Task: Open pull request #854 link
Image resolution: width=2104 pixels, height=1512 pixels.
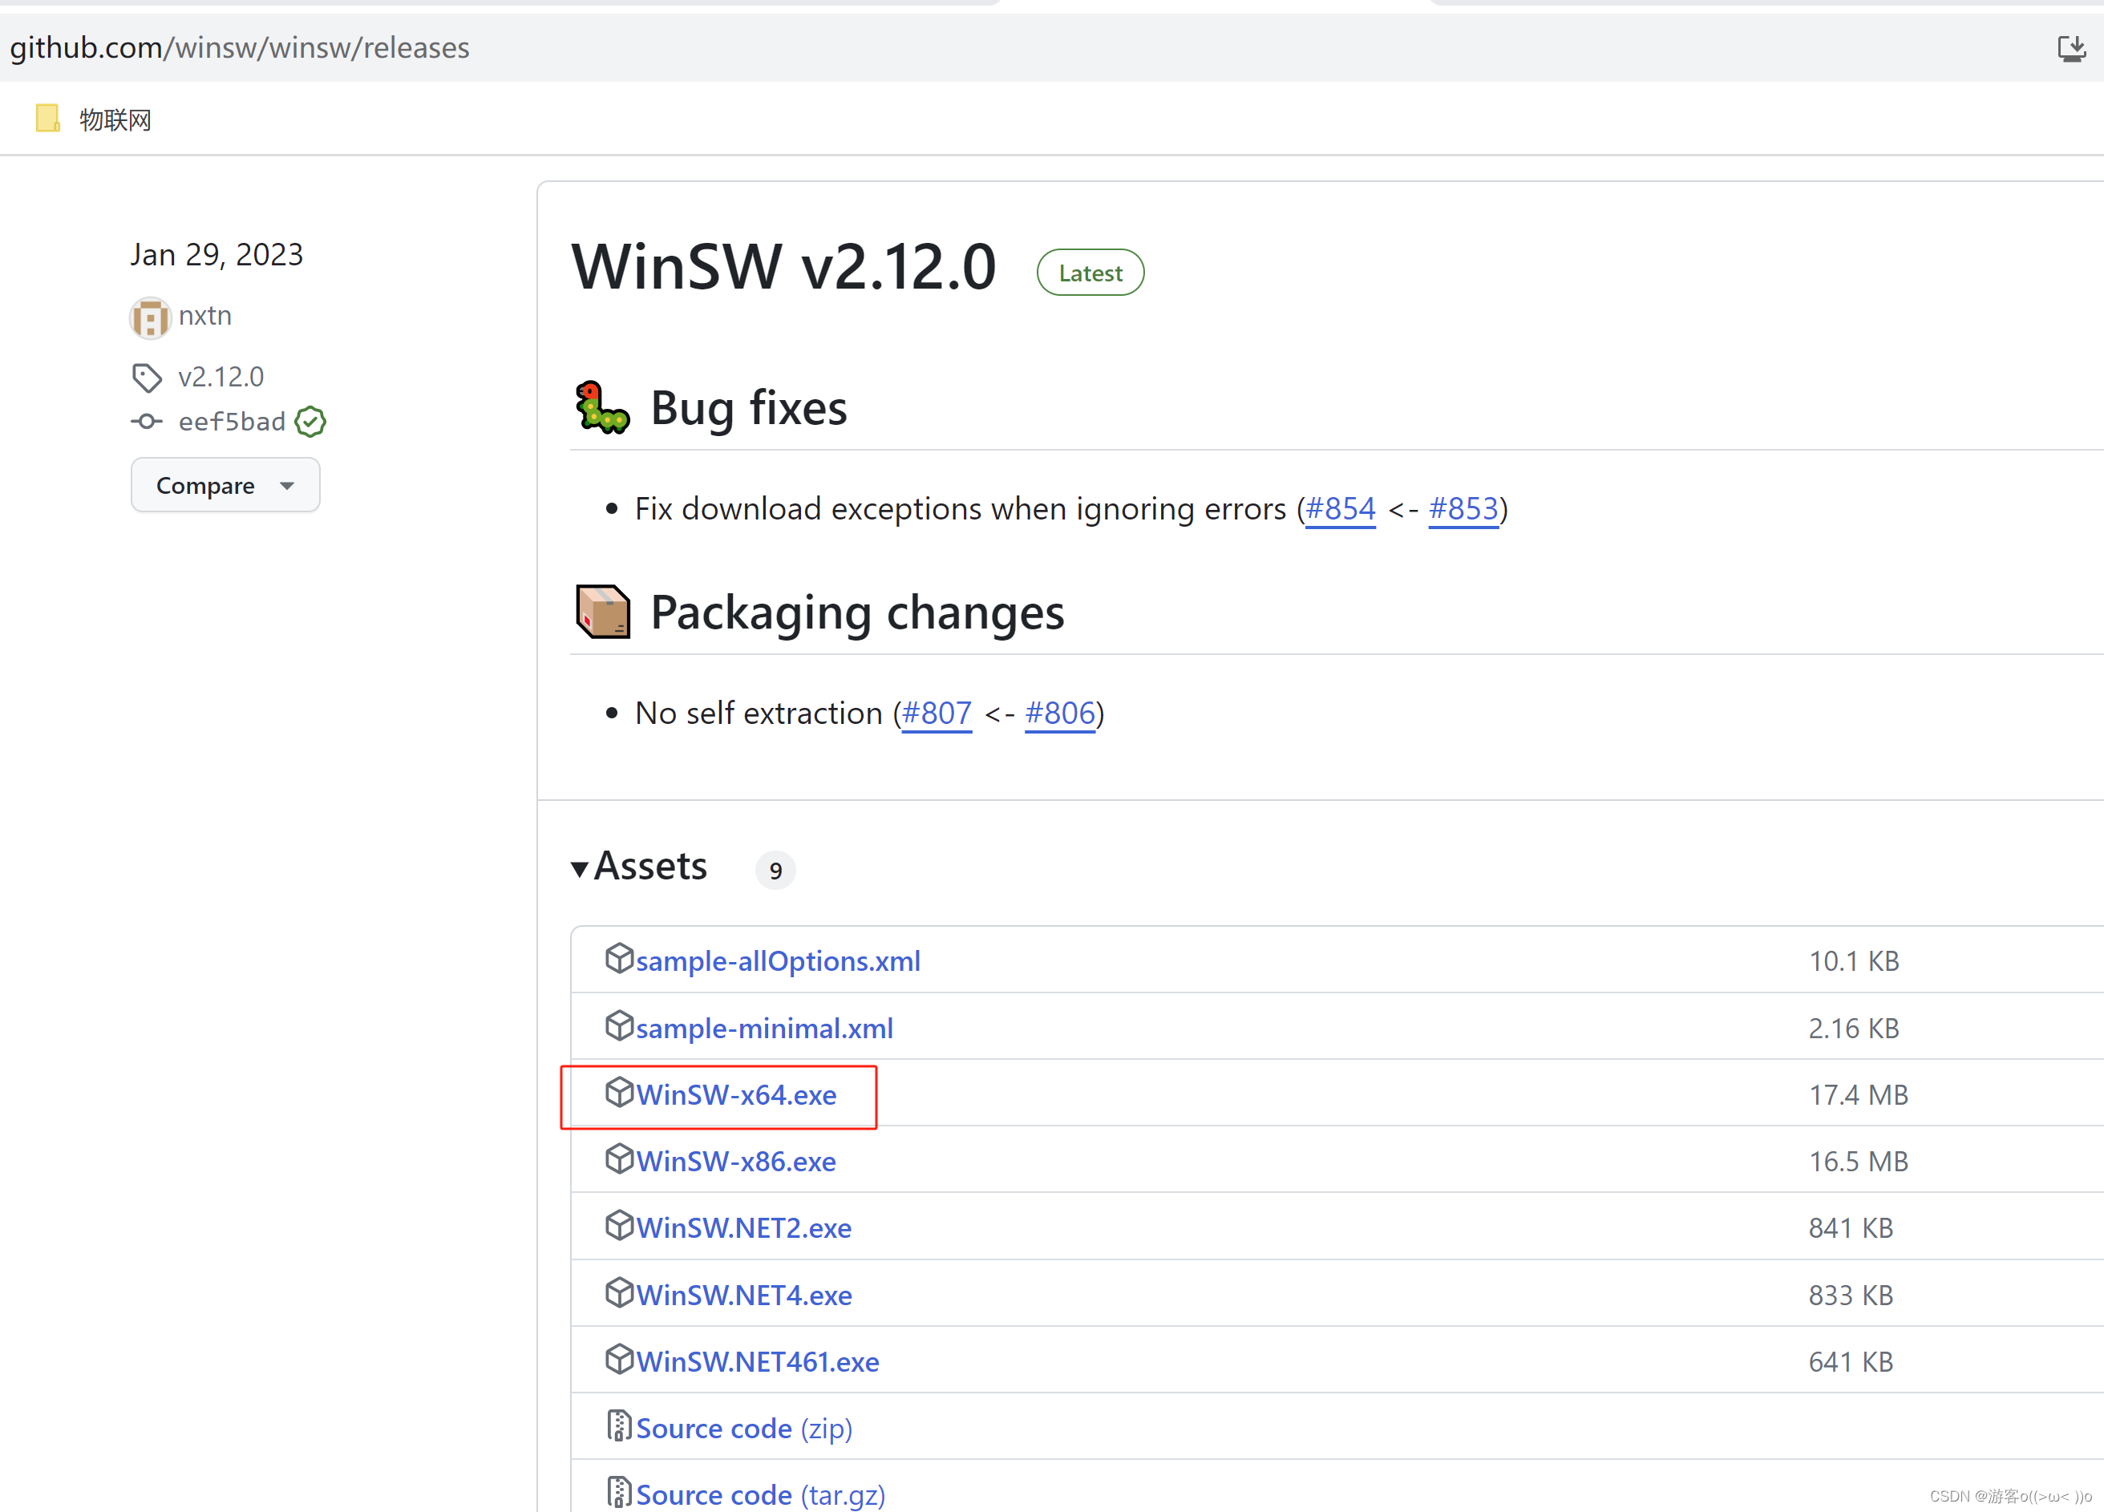Action: (x=1340, y=509)
